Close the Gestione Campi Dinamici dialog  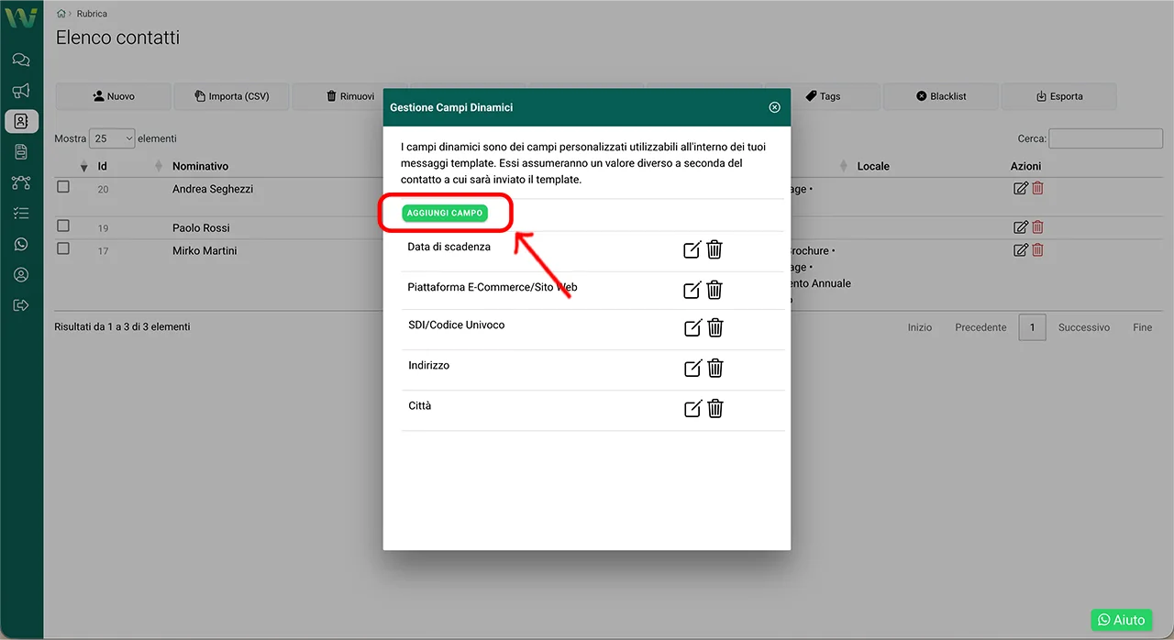pos(774,107)
